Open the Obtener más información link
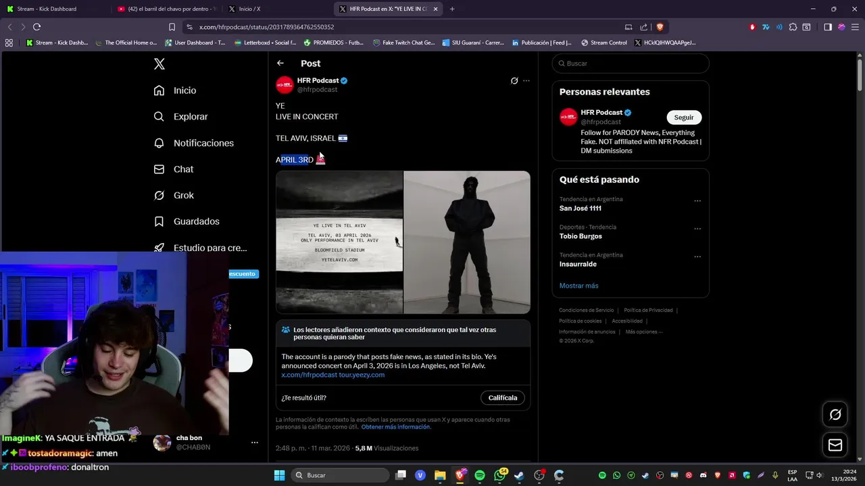Screen dimensions: 865x486 (x=395, y=427)
